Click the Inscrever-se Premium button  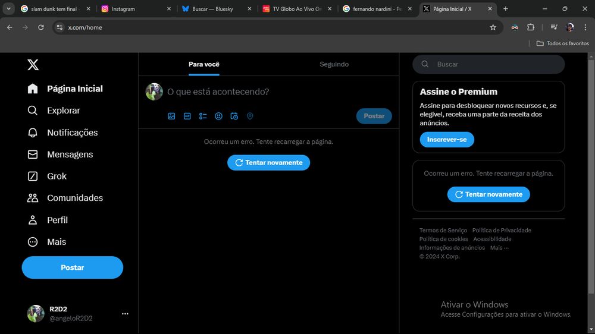[x=447, y=140]
